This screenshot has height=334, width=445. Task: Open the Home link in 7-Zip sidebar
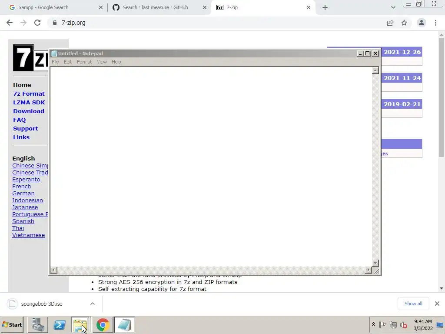(22, 85)
